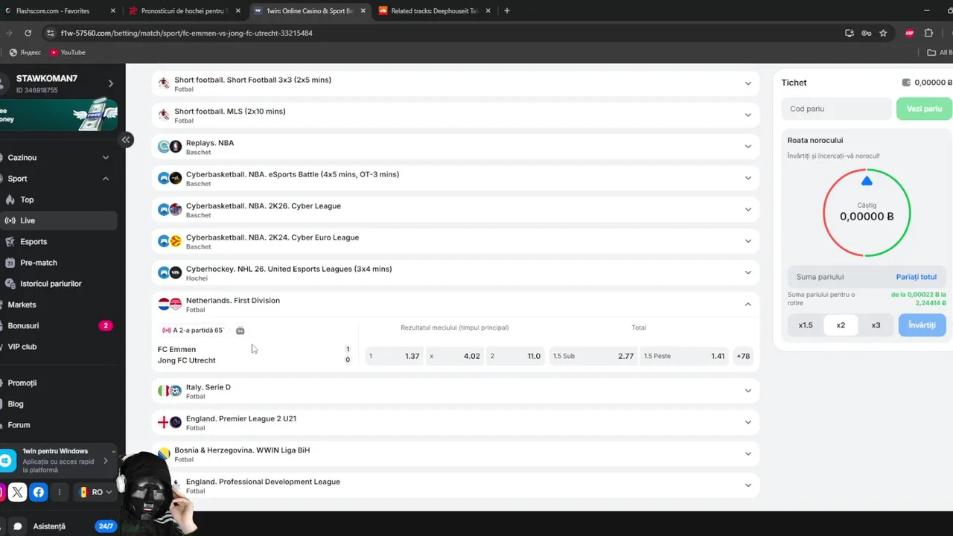Screen dimensions: 953x536
Task: Open VIP club in the sidebar
Action: (58, 346)
